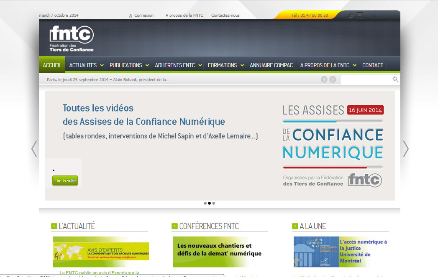438x277 pixels.
Task: Click green arrow icon beside A LA UNE
Action: (x=295, y=226)
